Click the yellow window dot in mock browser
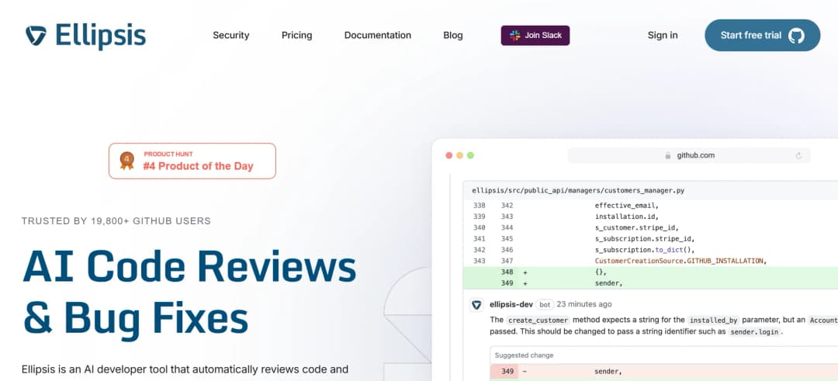The height and width of the screenshot is (381, 838). (x=459, y=155)
